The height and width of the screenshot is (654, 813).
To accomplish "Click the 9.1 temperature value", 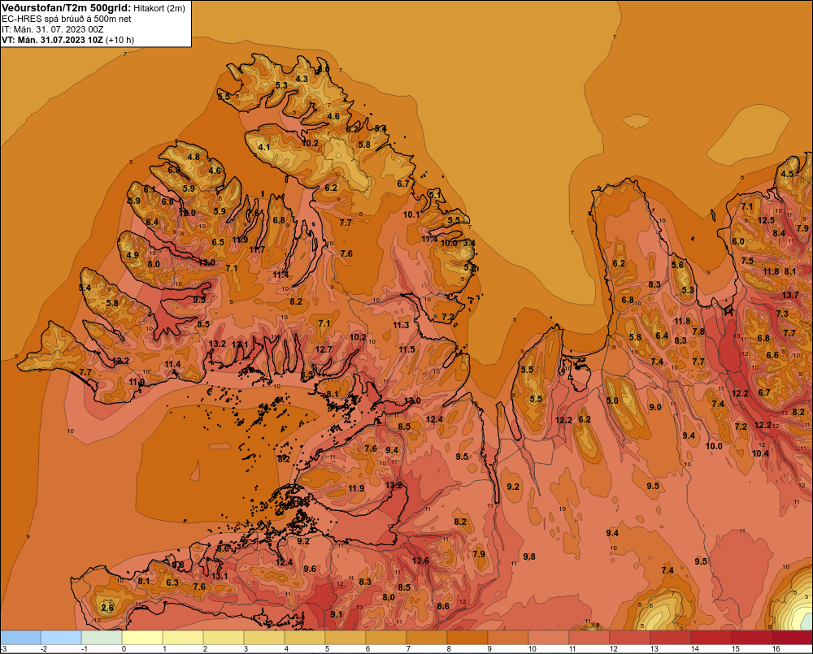I will 337,614.
